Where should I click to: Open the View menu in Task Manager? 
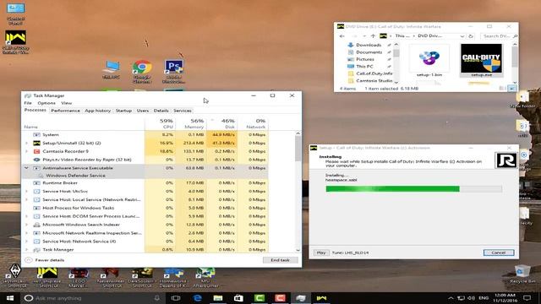pyautogui.click(x=66, y=103)
